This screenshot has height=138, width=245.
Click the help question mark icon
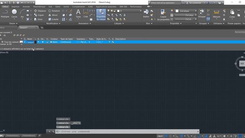tap(219, 3)
